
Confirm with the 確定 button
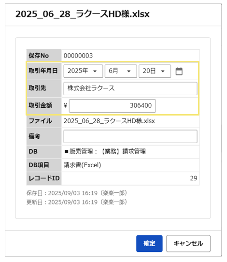coord(149,244)
